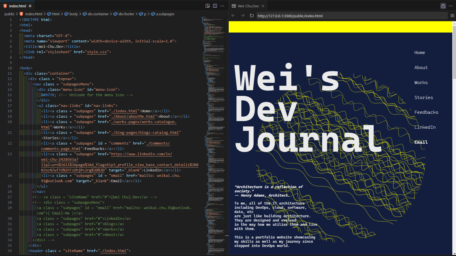
Task: Open the preview browser hamburger menu
Action: coord(452,16)
